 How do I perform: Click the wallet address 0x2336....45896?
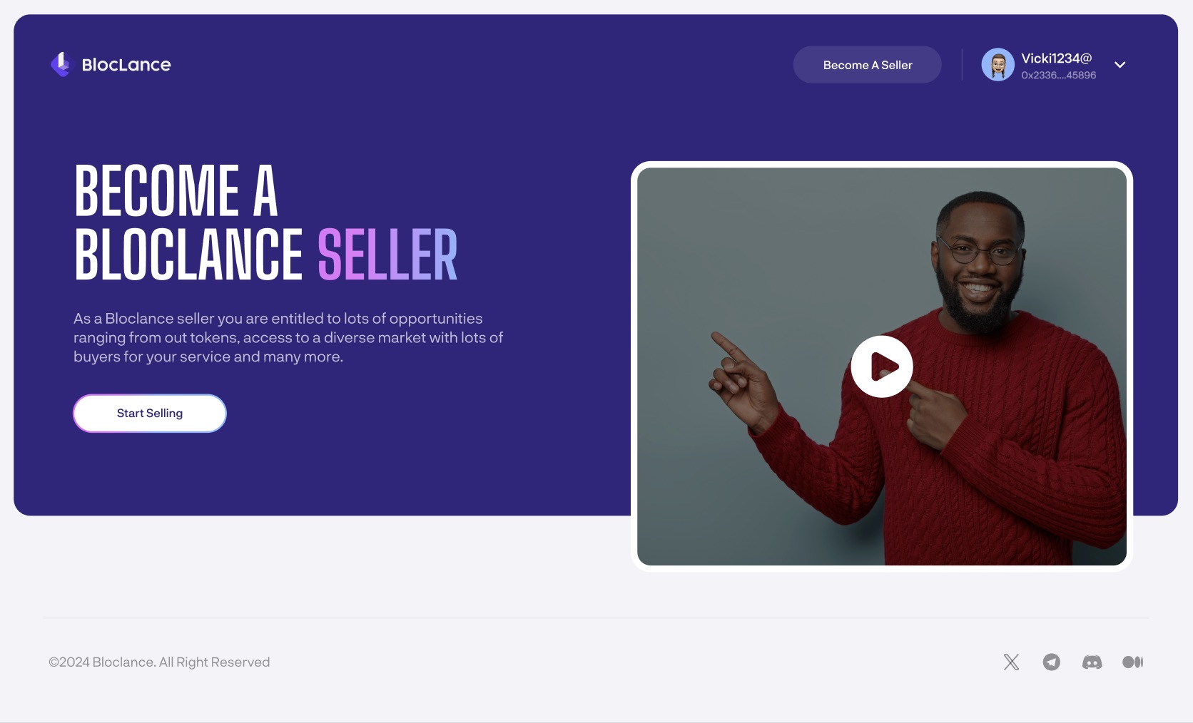1058,75
